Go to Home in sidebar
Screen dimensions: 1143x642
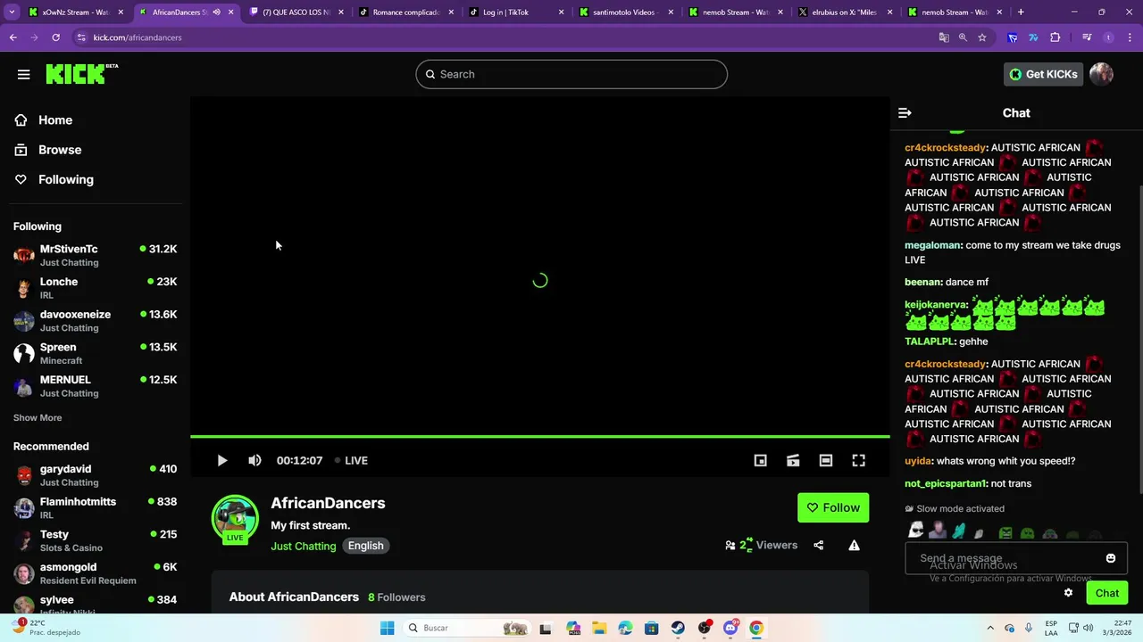[x=55, y=120]
